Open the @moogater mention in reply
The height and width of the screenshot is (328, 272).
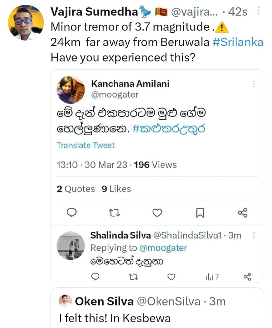point(163,248)
